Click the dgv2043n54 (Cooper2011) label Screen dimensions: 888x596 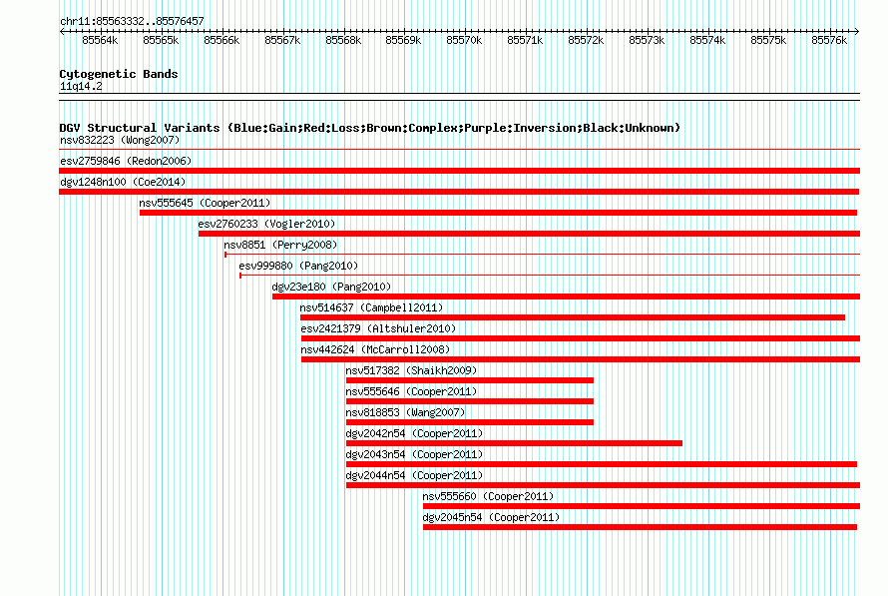414,454
